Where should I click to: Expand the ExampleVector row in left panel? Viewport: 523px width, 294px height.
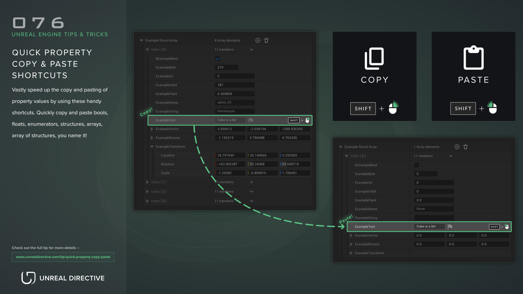pos(152,129)
